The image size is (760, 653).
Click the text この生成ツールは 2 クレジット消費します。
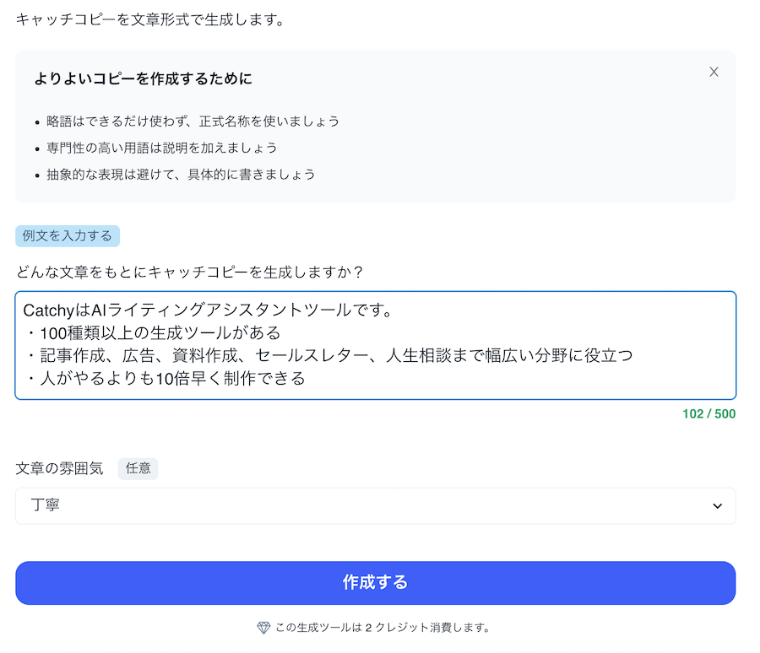383,628
